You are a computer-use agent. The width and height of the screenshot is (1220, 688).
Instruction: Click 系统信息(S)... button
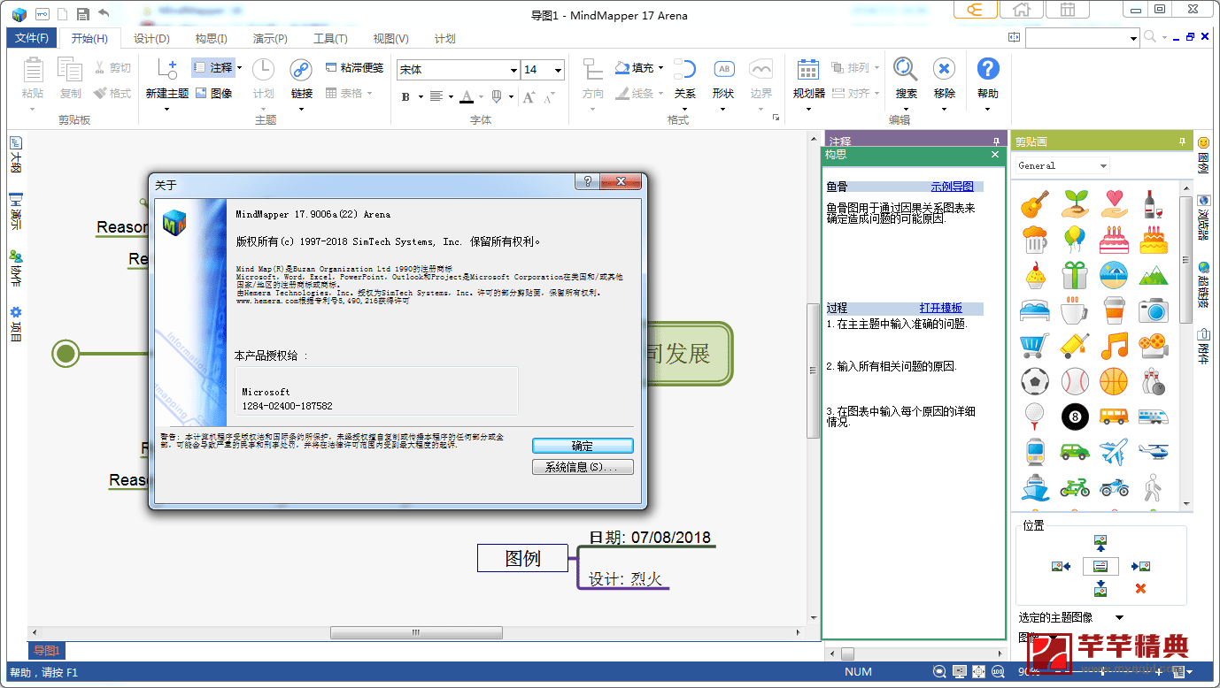583,467
